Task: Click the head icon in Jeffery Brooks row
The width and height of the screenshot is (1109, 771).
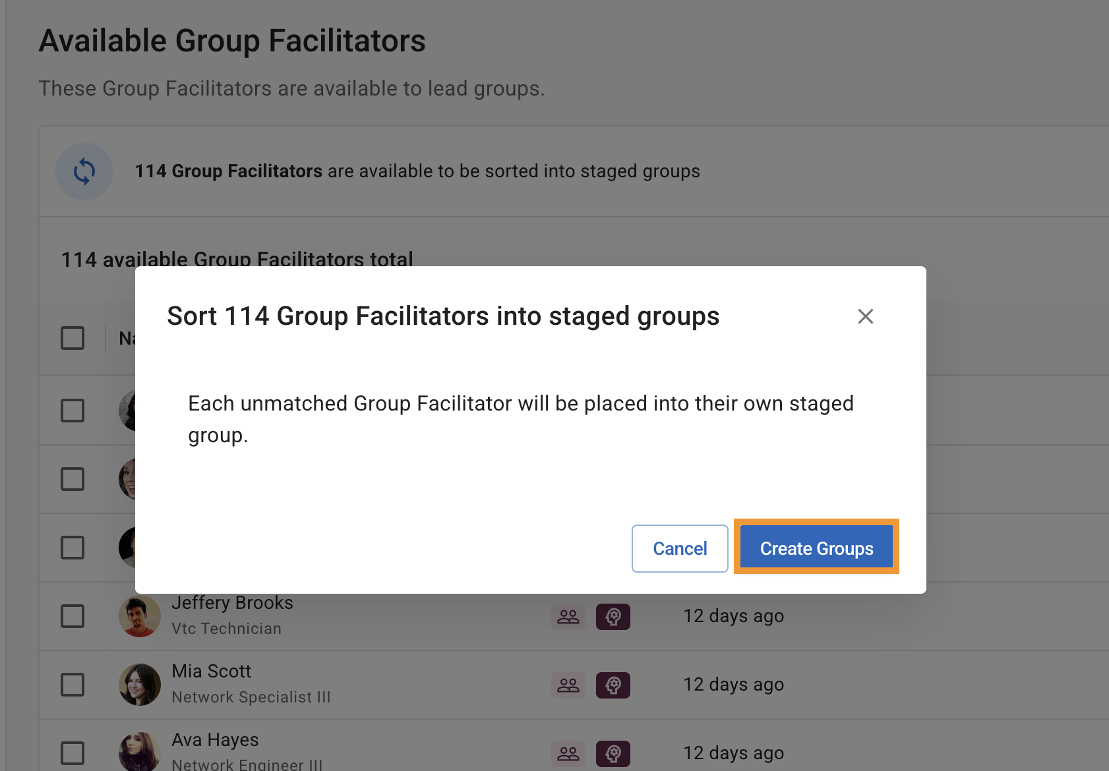Action: [x=613, y=617]
